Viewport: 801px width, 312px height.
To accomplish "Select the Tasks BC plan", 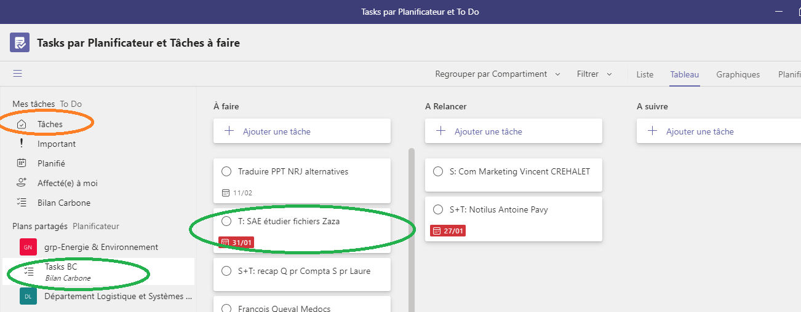I will [x=61, y=267].
